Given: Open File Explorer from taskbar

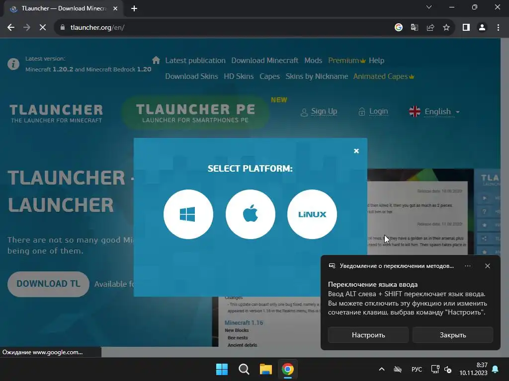Looking at the screenshot, I should (x=265, y=369).
